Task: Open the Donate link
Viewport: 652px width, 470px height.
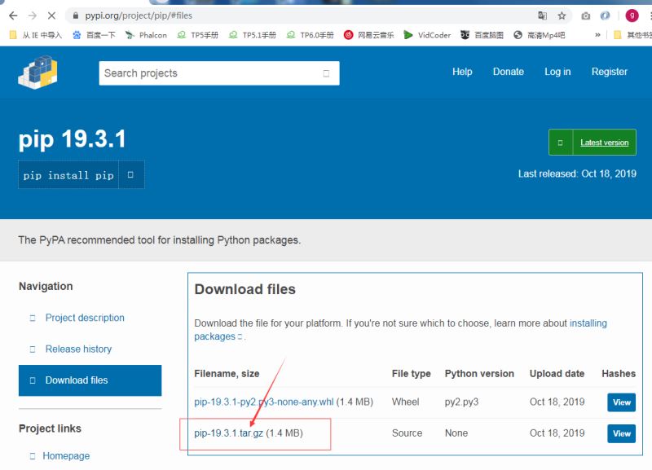Action: point(508,72)
